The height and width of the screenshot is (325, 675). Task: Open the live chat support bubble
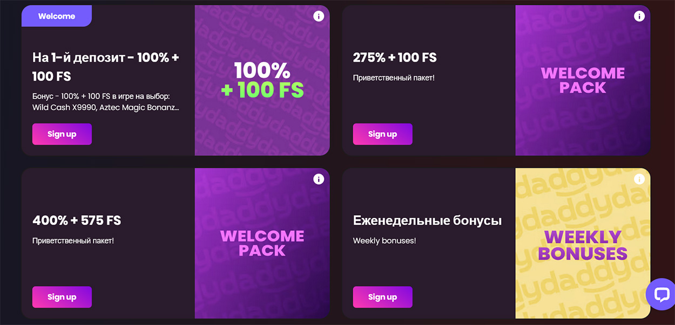click(x=660, y=295)
